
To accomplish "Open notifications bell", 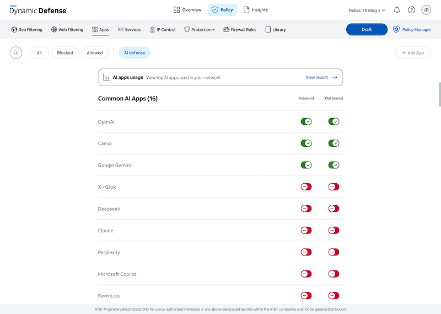I will (x=397, y=10).
